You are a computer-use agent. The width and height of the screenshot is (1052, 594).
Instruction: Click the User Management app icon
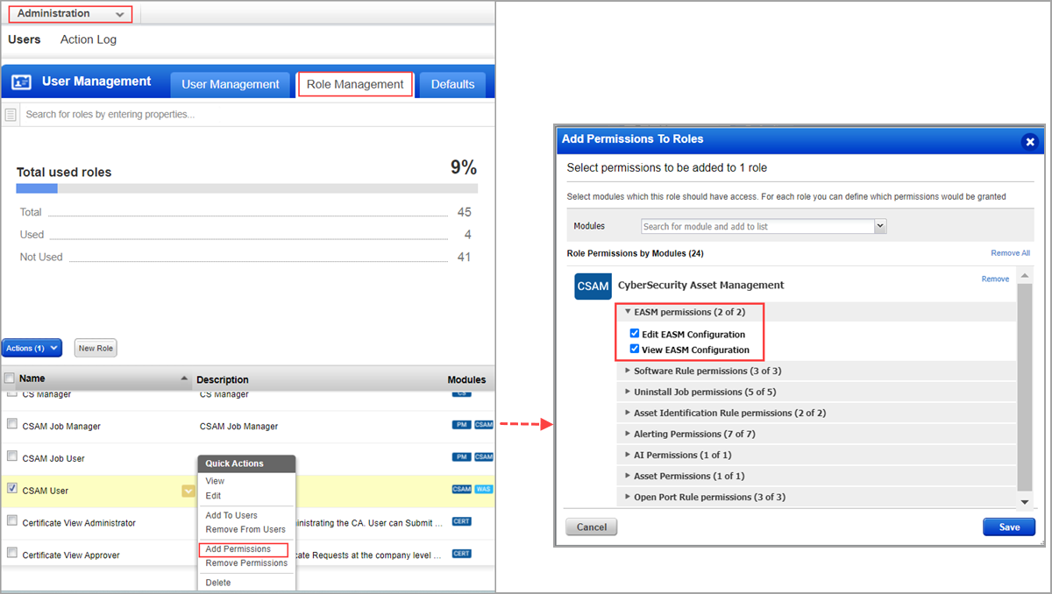point(19,81)
